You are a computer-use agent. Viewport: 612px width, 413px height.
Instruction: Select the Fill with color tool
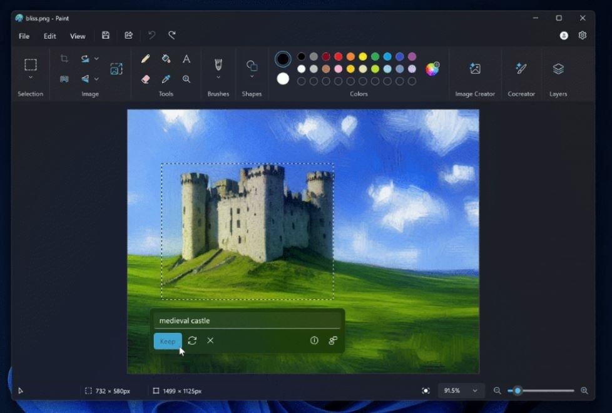[165, 59]
